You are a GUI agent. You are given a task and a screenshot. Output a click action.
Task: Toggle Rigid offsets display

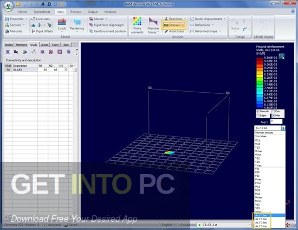[42, 31]
